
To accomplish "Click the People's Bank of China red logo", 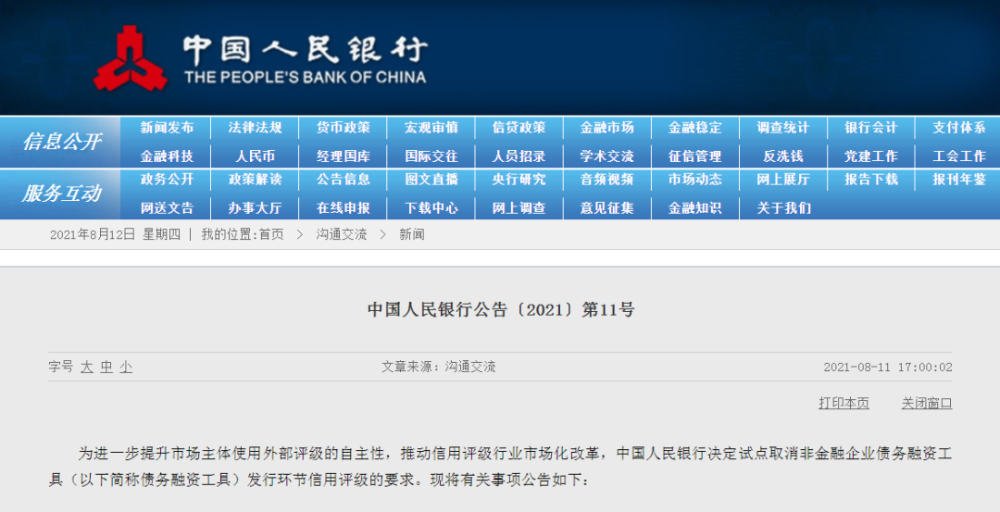I will (131, 58).
